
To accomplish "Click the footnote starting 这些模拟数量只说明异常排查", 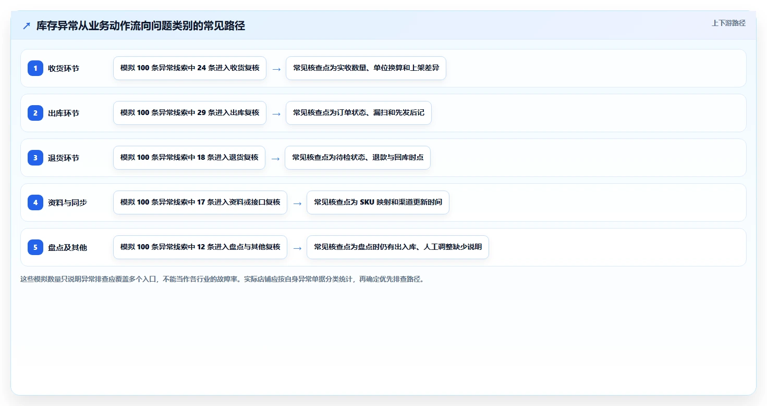I will click(x=223, y=279).
